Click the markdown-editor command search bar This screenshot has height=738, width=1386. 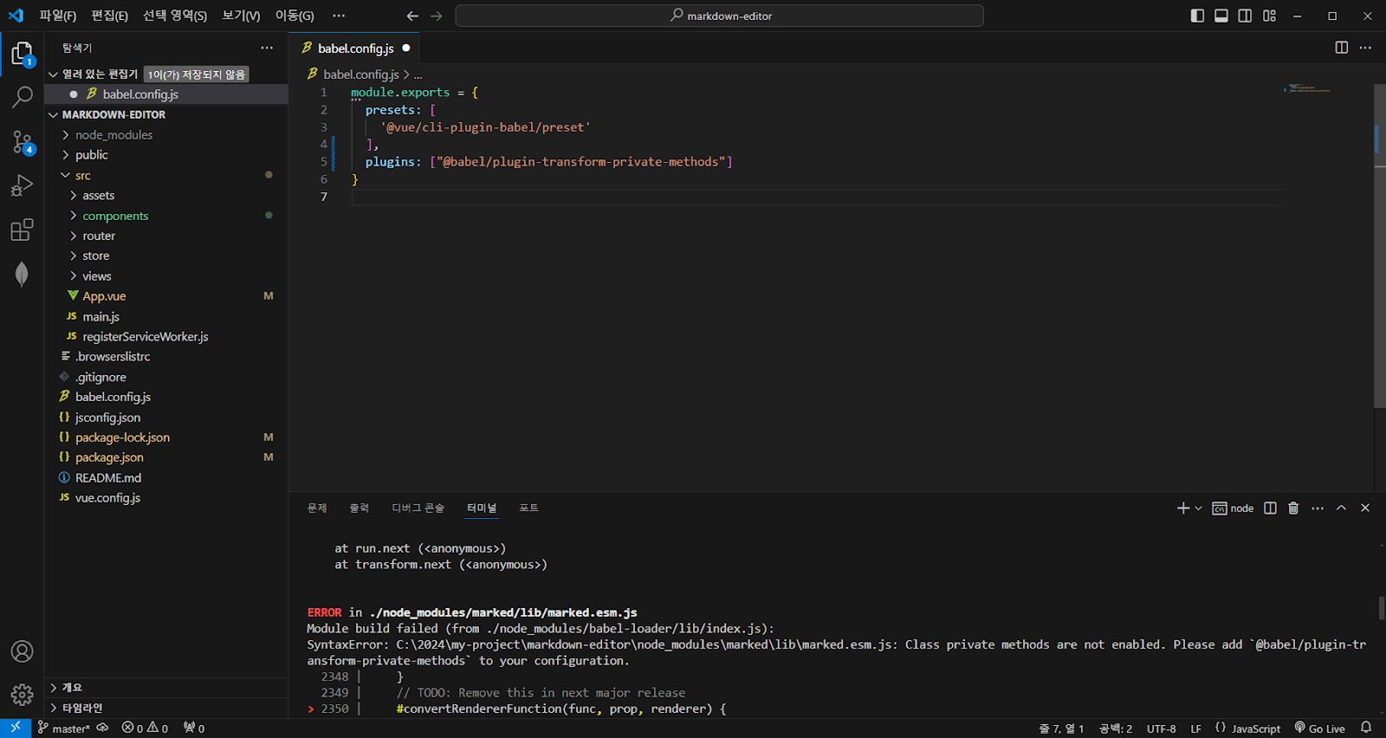coord(719,15)
